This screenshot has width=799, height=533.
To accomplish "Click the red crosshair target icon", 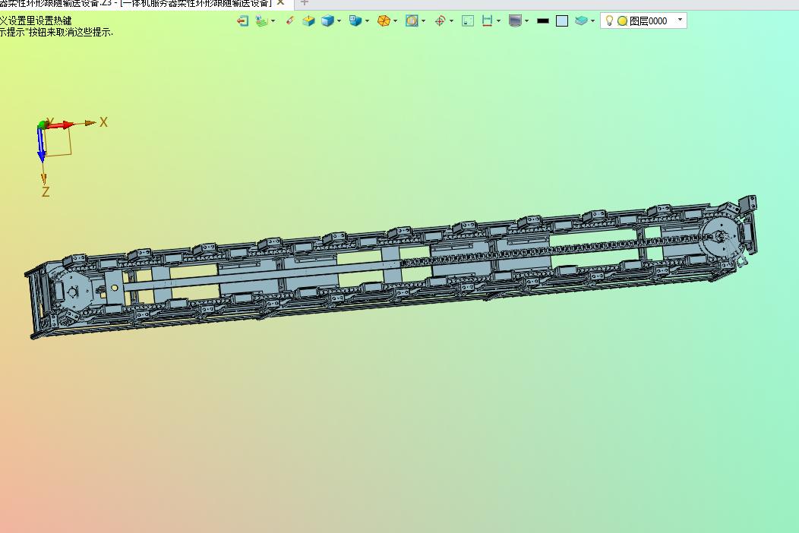I will [441, 21].
